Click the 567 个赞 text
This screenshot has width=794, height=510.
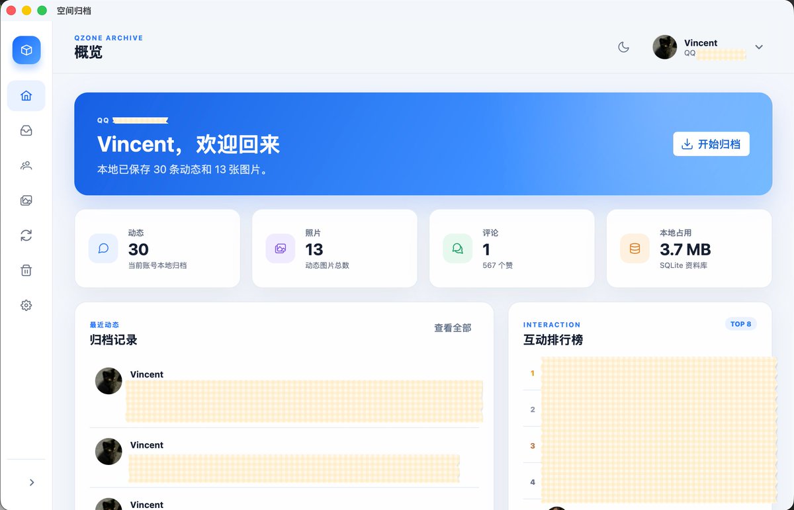pos(498,265)
